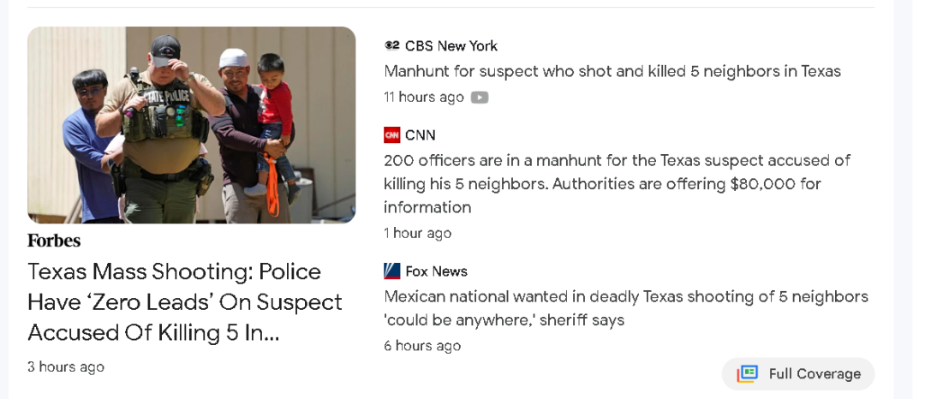Viewport: 925px width, 399px height.
Task: Click the red CNN logo icon
Action: (391, 135)
